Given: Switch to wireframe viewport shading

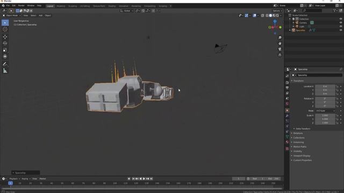Looking at the screenshot, I should point(267,16).
